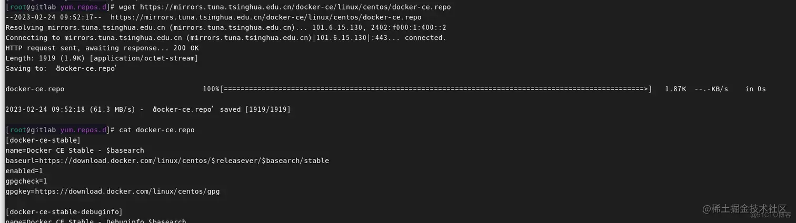Click the [docker-ce-stable-debuginfo] section header
796x223 pixels.
pyautogui.click(x=64, y=212)
